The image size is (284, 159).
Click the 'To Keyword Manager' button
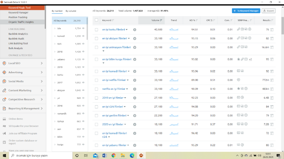pyautogui.click(x=246, y=11)
